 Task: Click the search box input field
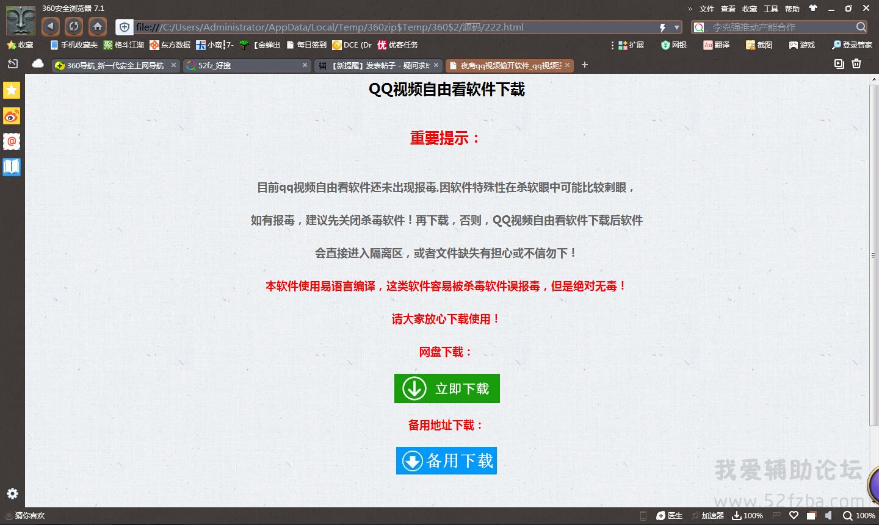pos(783,27)
